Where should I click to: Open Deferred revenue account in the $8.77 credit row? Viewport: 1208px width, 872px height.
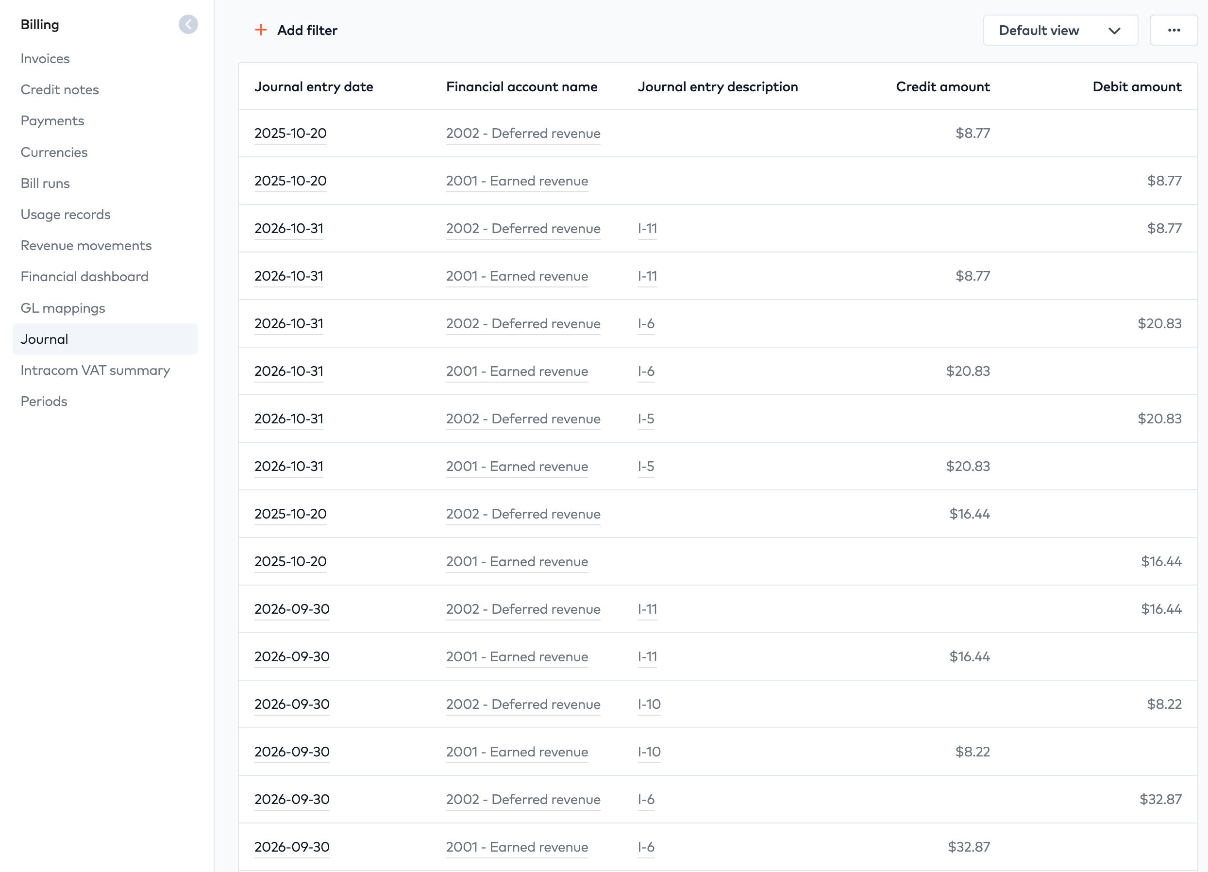523,133
